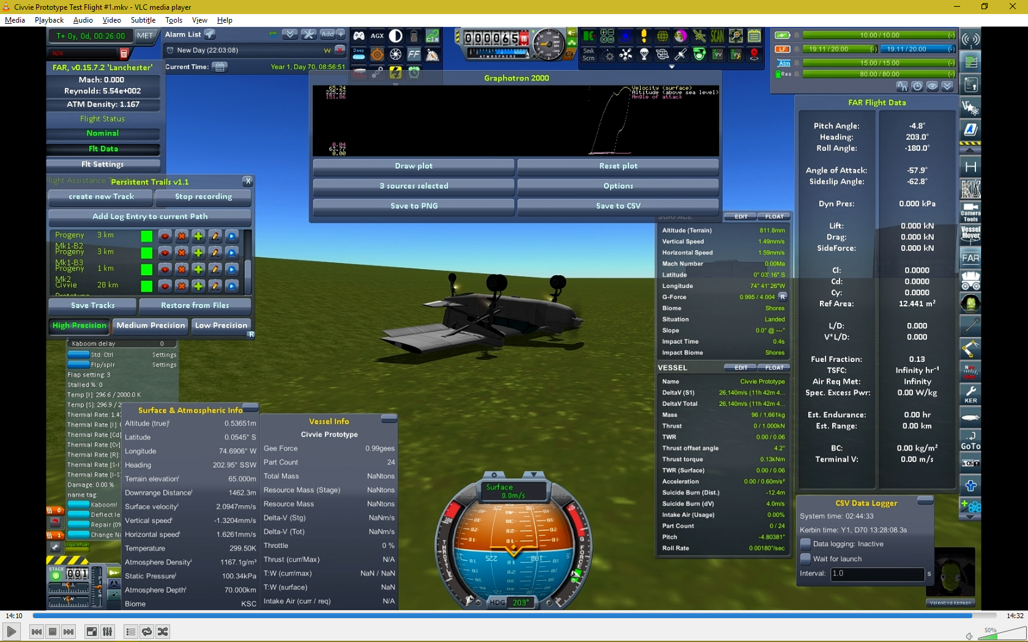Screen dimensions: 1028x642
Task: Collapse Surface & Atmospheric Info panel
Action: (x=250, y=407)
